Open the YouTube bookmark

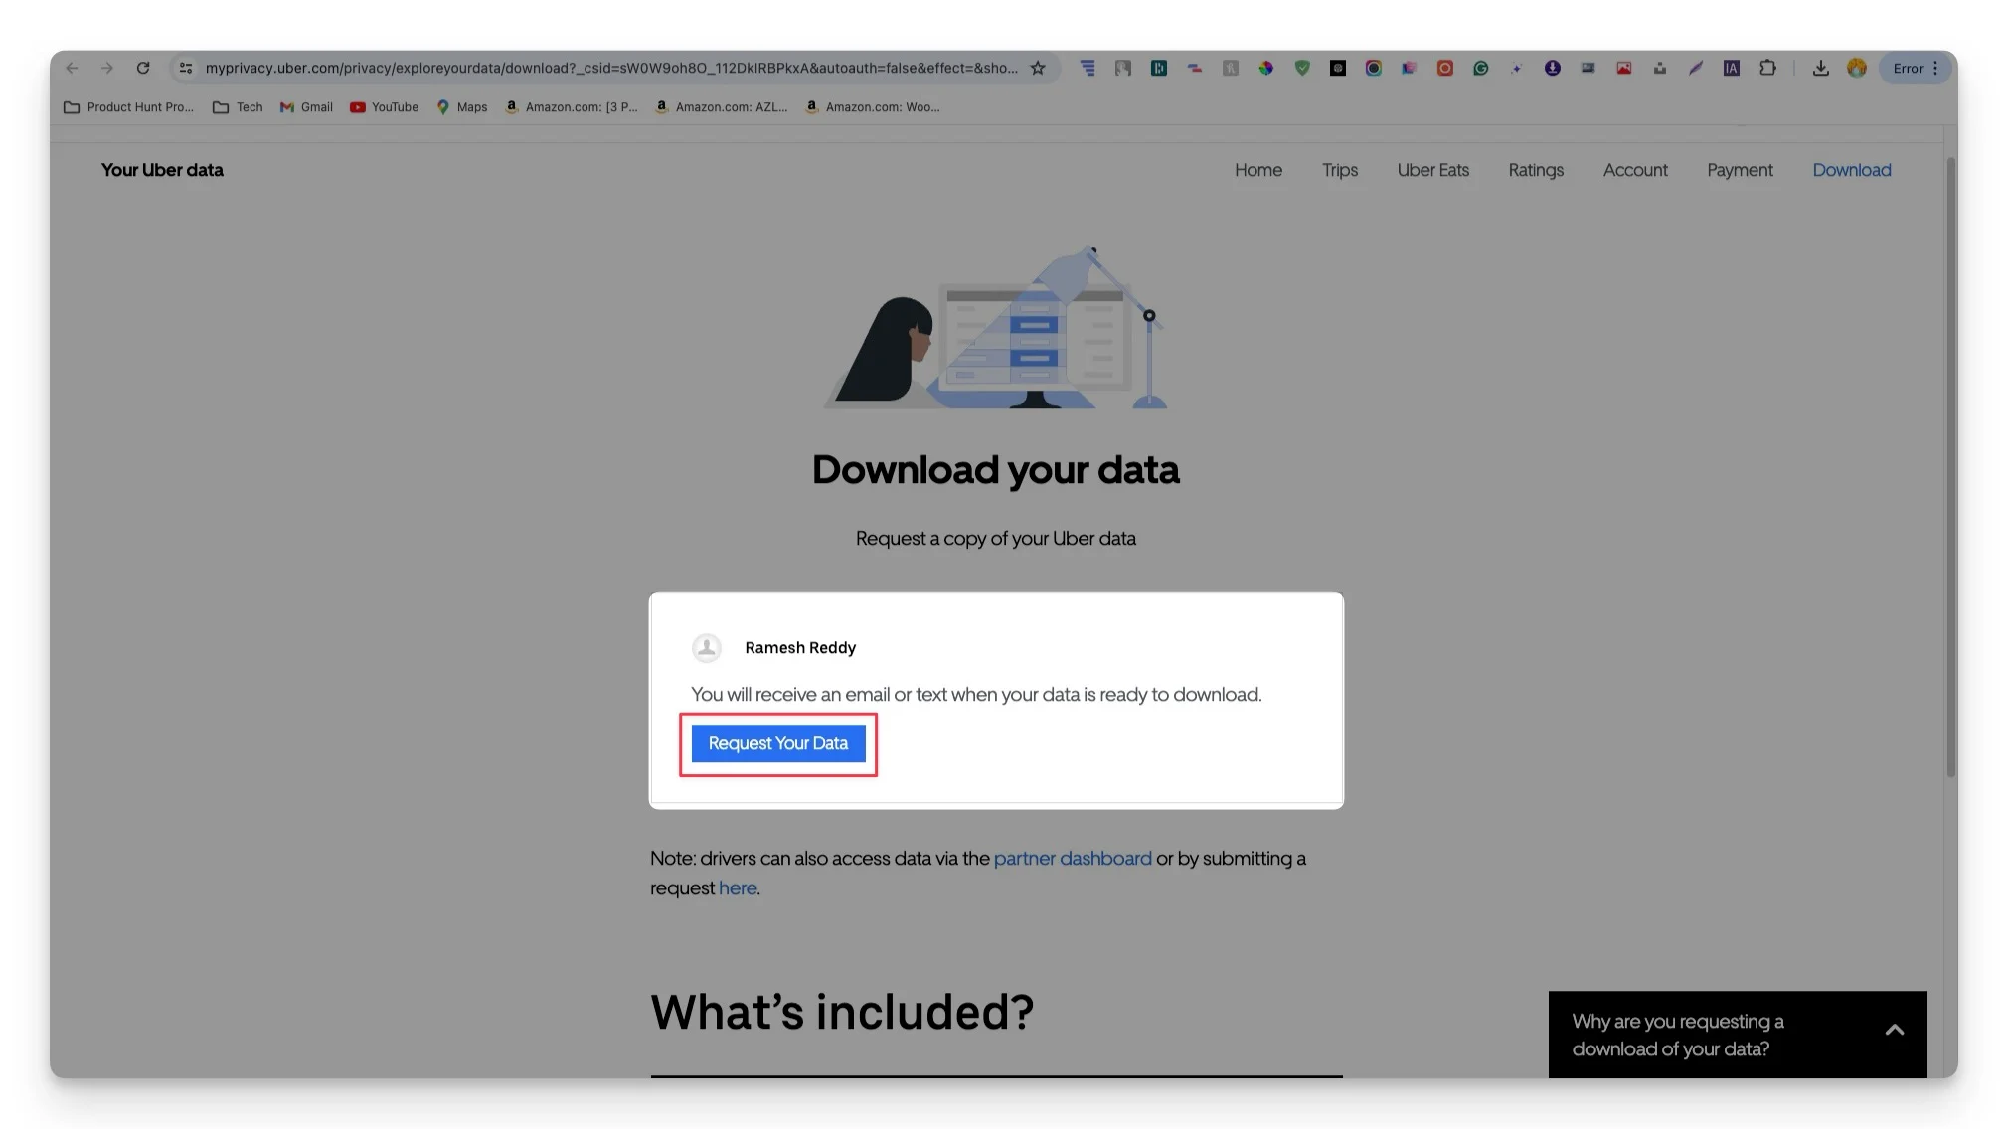[384, 107]
